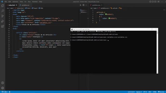166x93 pixels.
Task: Expand the html breadcrumb in left editor
Action: click(x=28, y=8)
